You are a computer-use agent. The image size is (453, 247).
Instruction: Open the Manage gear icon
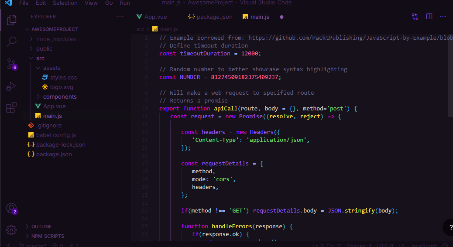coord(11,230)
